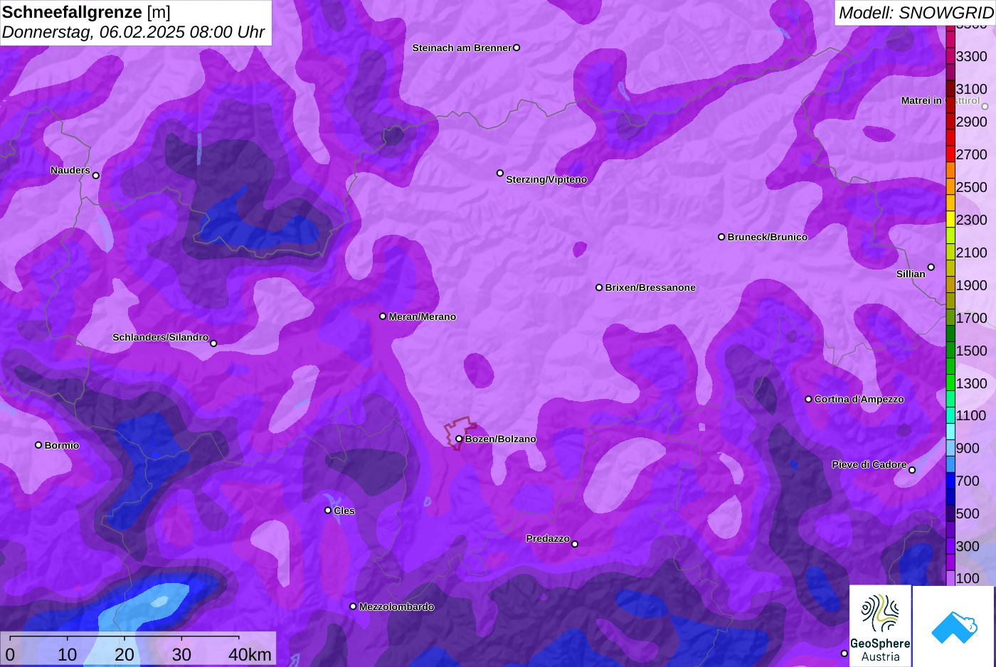The height and width of the screenshot is (667, 996).
Task: Select the Nauders city marker dot
Action: tap(96, 175)
